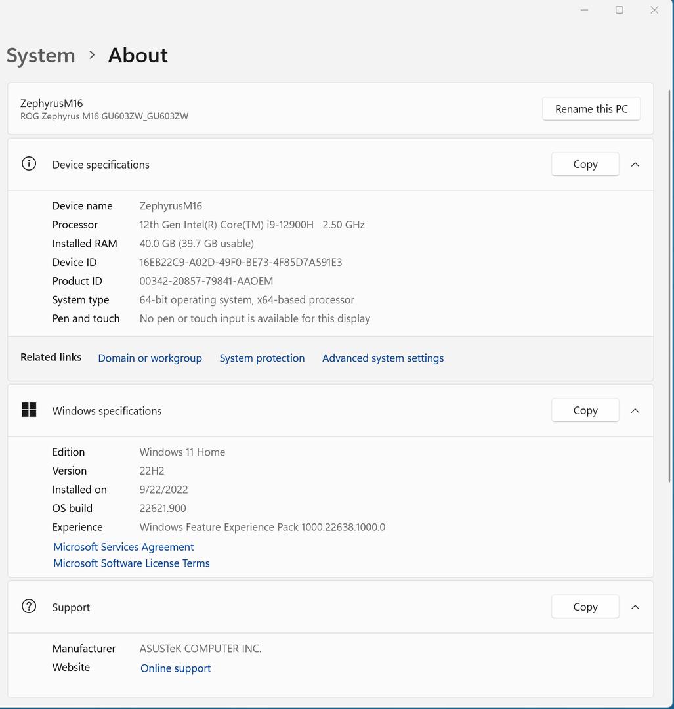Click the vertical scrollbar thumb
674x709 pixels.
(x=669, y=286)
